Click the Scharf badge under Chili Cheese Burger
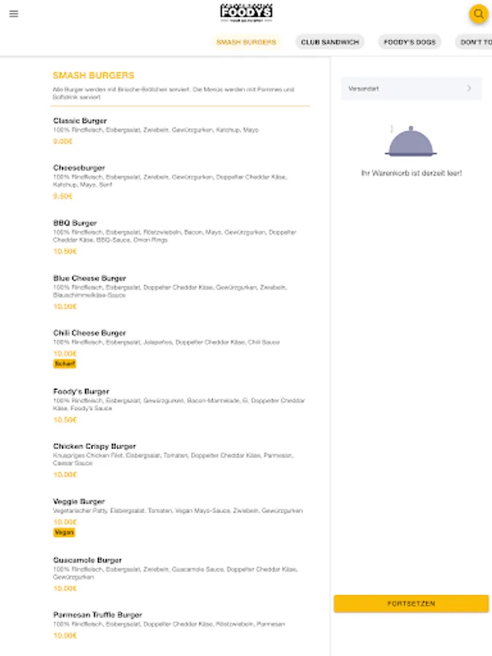The width and height of the screenshot is (492, 656). [64, 362]
